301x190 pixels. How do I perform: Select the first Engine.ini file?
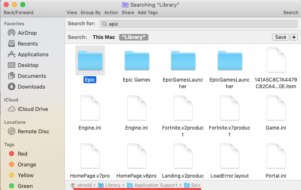pyautogui.click(x=90, y=108)
